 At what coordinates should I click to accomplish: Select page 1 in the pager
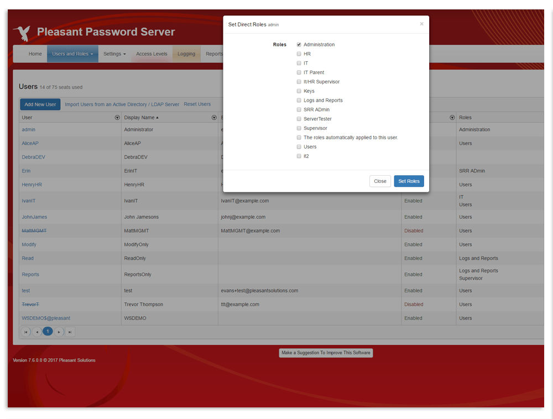48,332
